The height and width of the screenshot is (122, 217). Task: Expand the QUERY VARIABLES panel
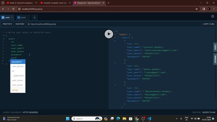coord(12,112)
